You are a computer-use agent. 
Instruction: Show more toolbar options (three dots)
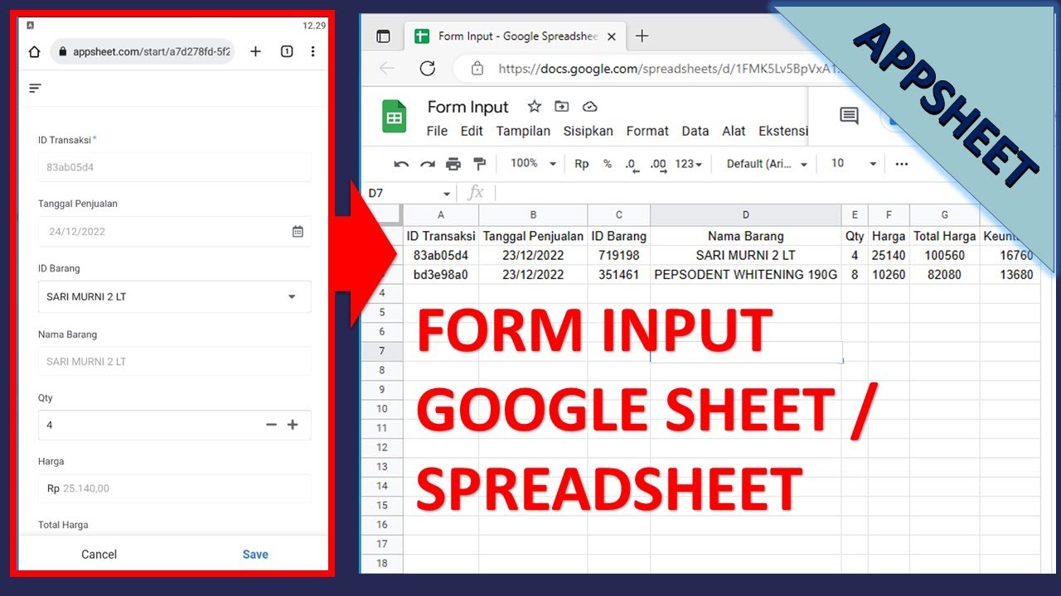(x=902, y=164)
